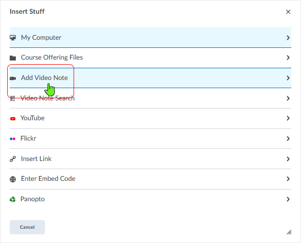This screenshot has height=243, width=301.
Task: Click the Flickr two-dot icon
Action: (13, 139)
